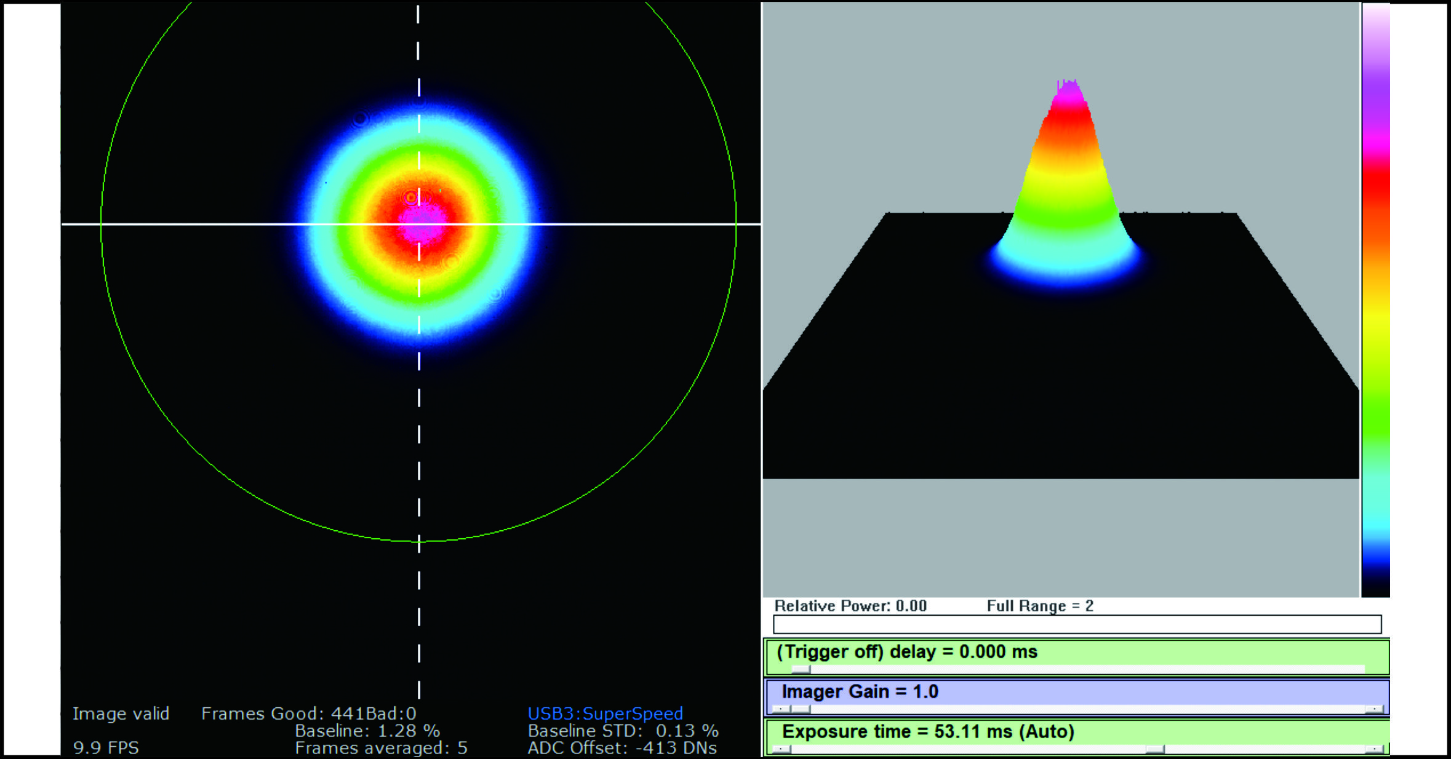Image resolution: width=1451 pixels, height=759 pixels.
Task: Click left arrow of Exposure time scrollbar
Action: click(x=780, y=749)
